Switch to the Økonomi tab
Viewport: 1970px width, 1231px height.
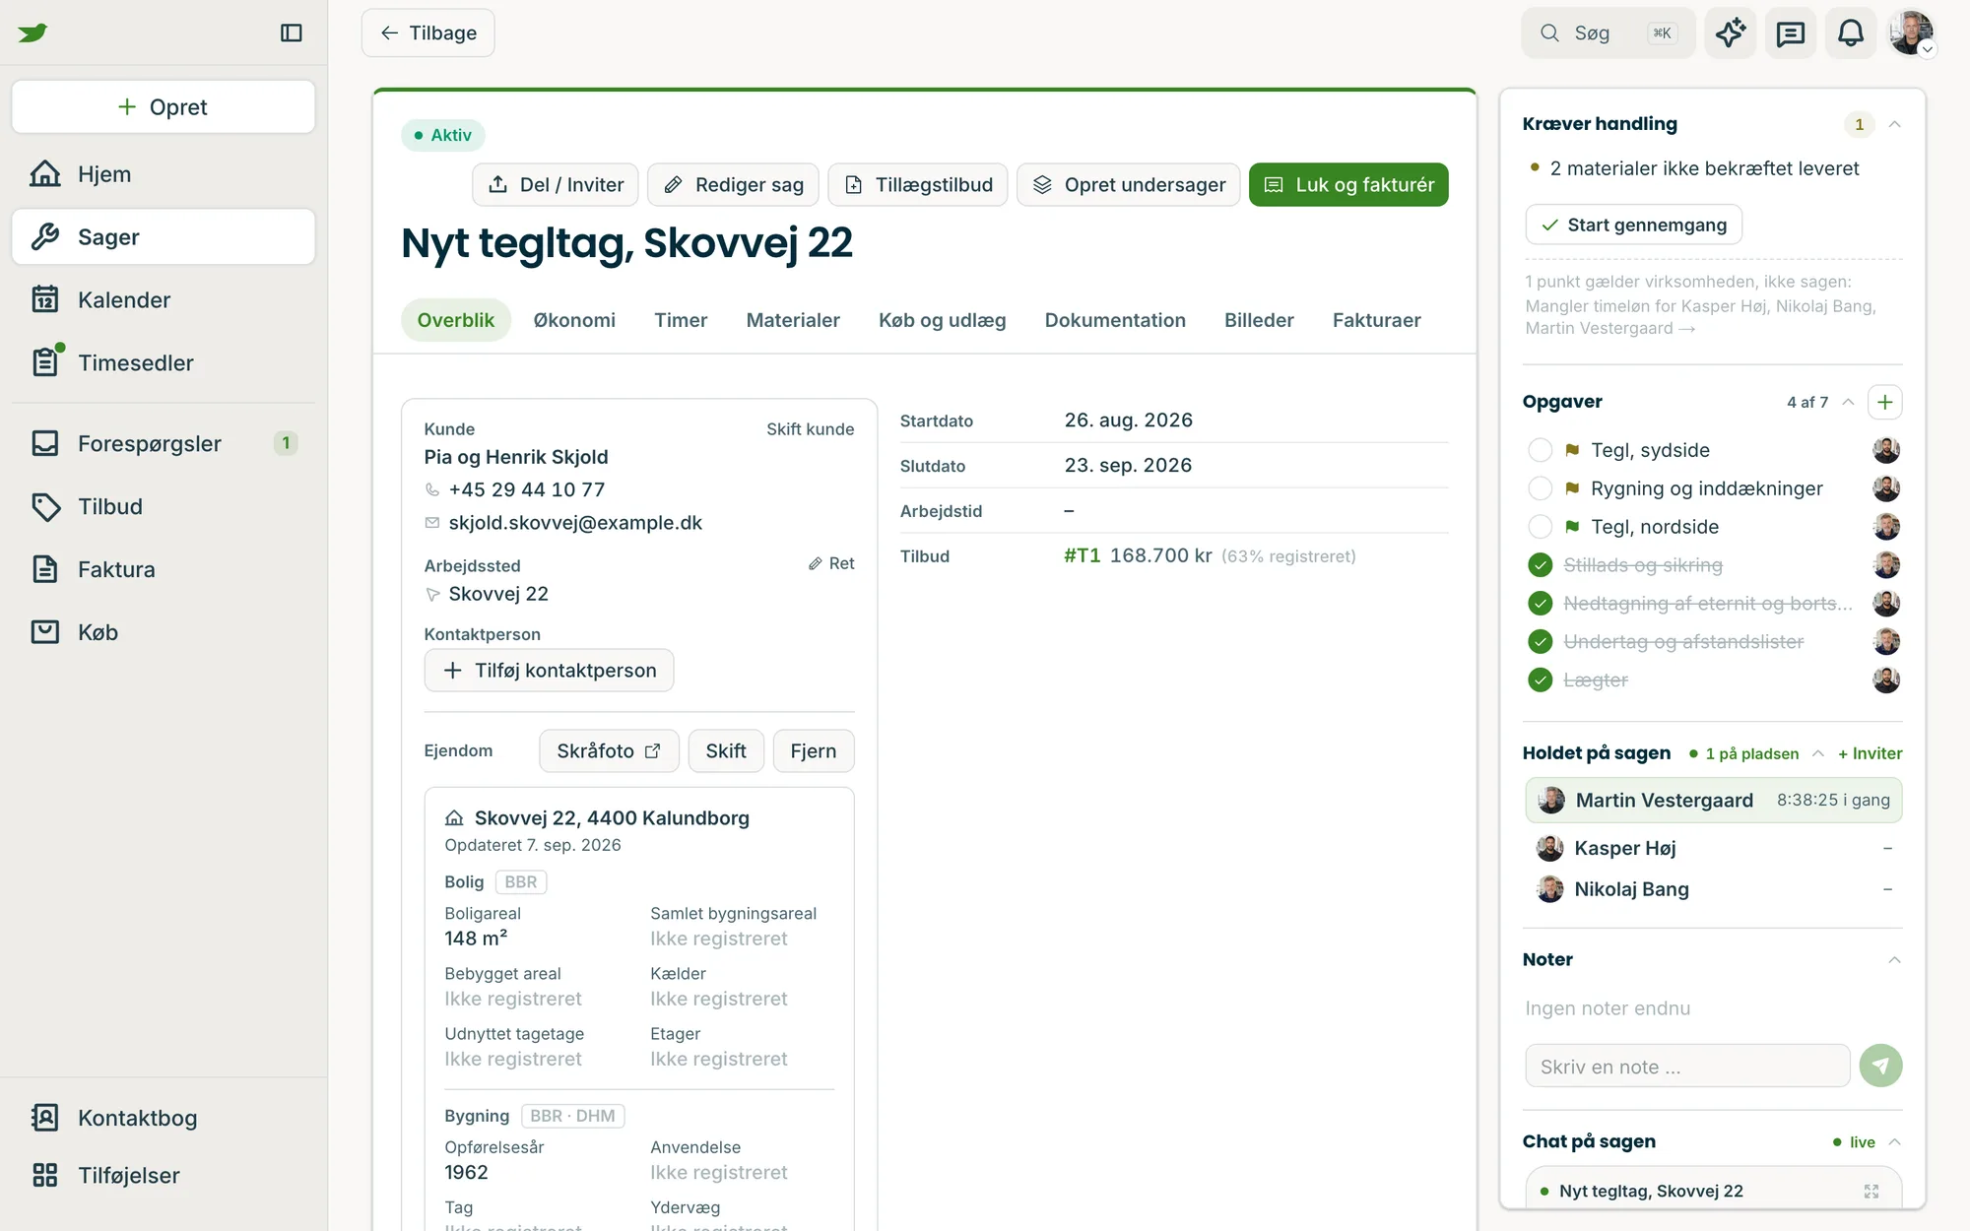574,320
